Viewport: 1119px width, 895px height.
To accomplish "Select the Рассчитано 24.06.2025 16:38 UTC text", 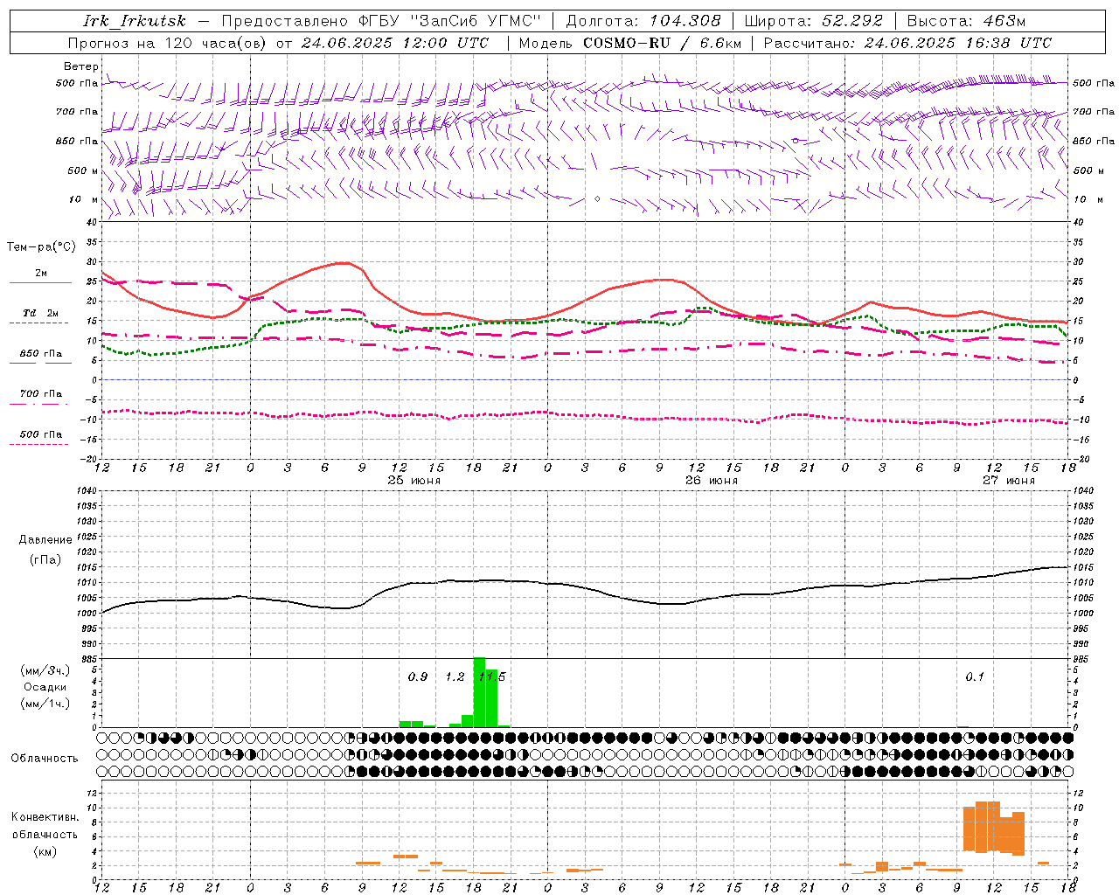I will 907,43.
